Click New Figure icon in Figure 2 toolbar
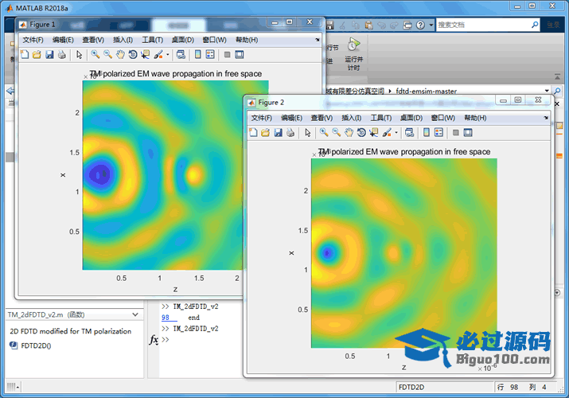This screenshot has height=398, width=569. [253, 133]
